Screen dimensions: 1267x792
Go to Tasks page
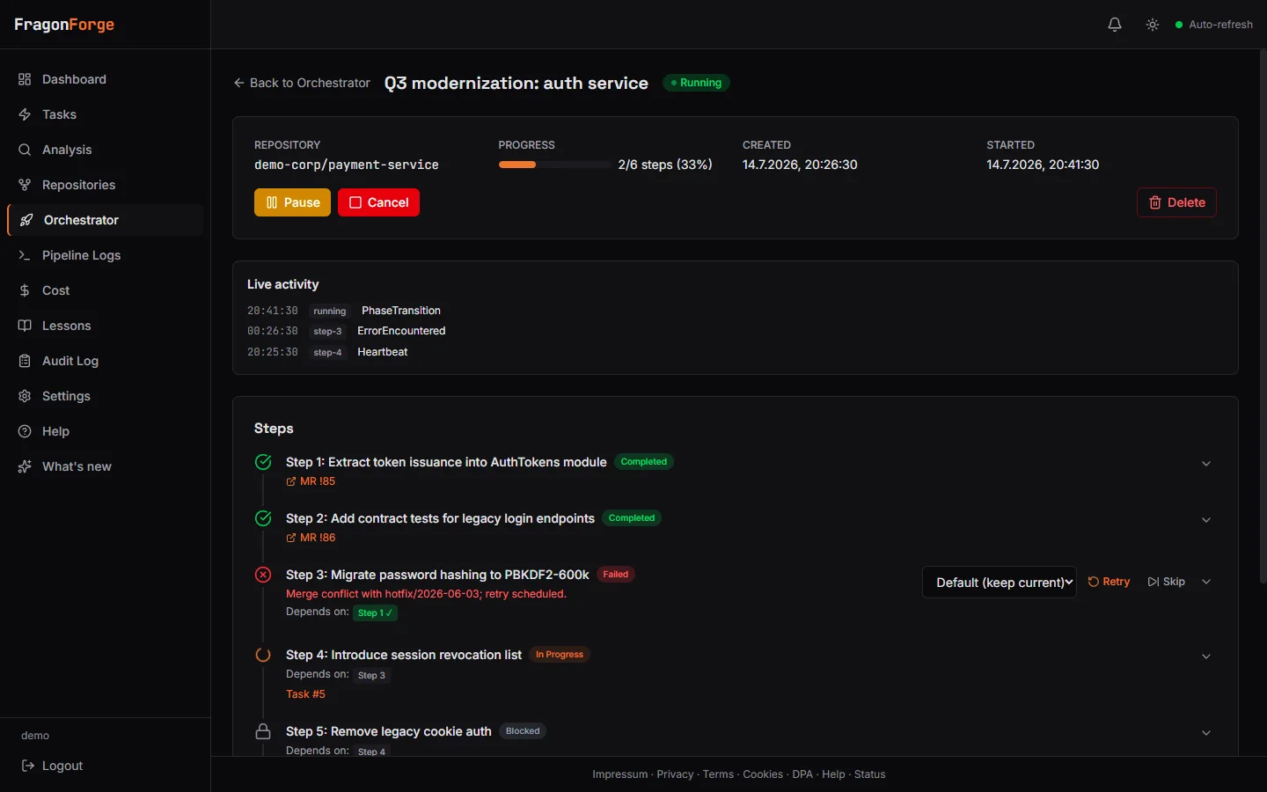click(x=106, y=114)
